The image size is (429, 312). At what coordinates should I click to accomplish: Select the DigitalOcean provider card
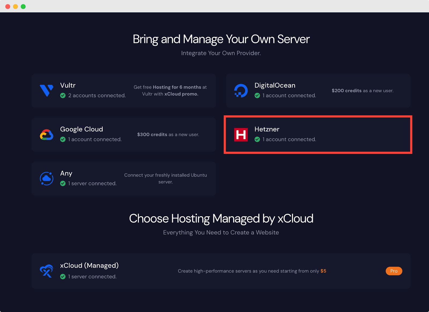[318, 91]
